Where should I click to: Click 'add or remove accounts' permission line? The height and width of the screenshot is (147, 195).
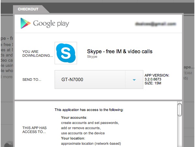tap(81, 128)
